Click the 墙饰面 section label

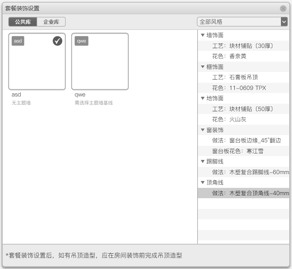[215, 35]
